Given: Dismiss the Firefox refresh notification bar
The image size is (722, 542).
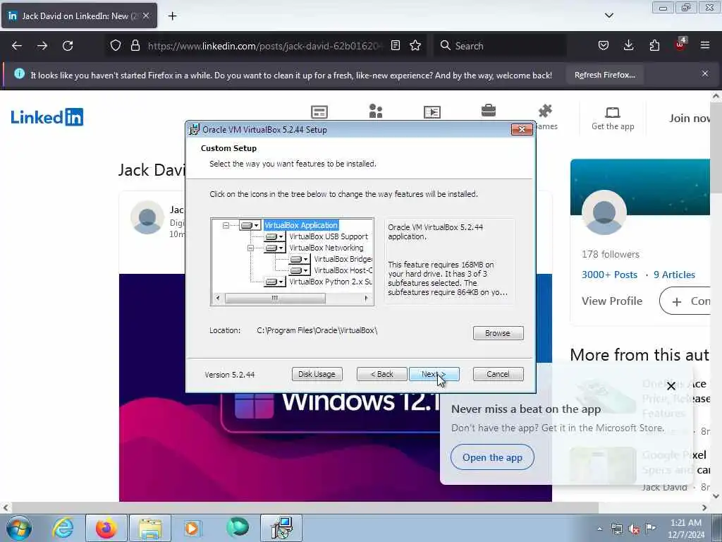Looking at the screenshot, I should pyautogui.click(x=705, y=73).
